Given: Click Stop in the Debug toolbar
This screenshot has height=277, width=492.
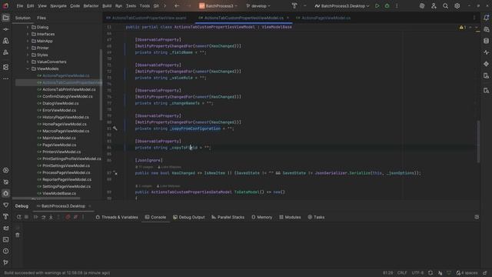Looking at the screenshot, I should (x=27, y=217).
